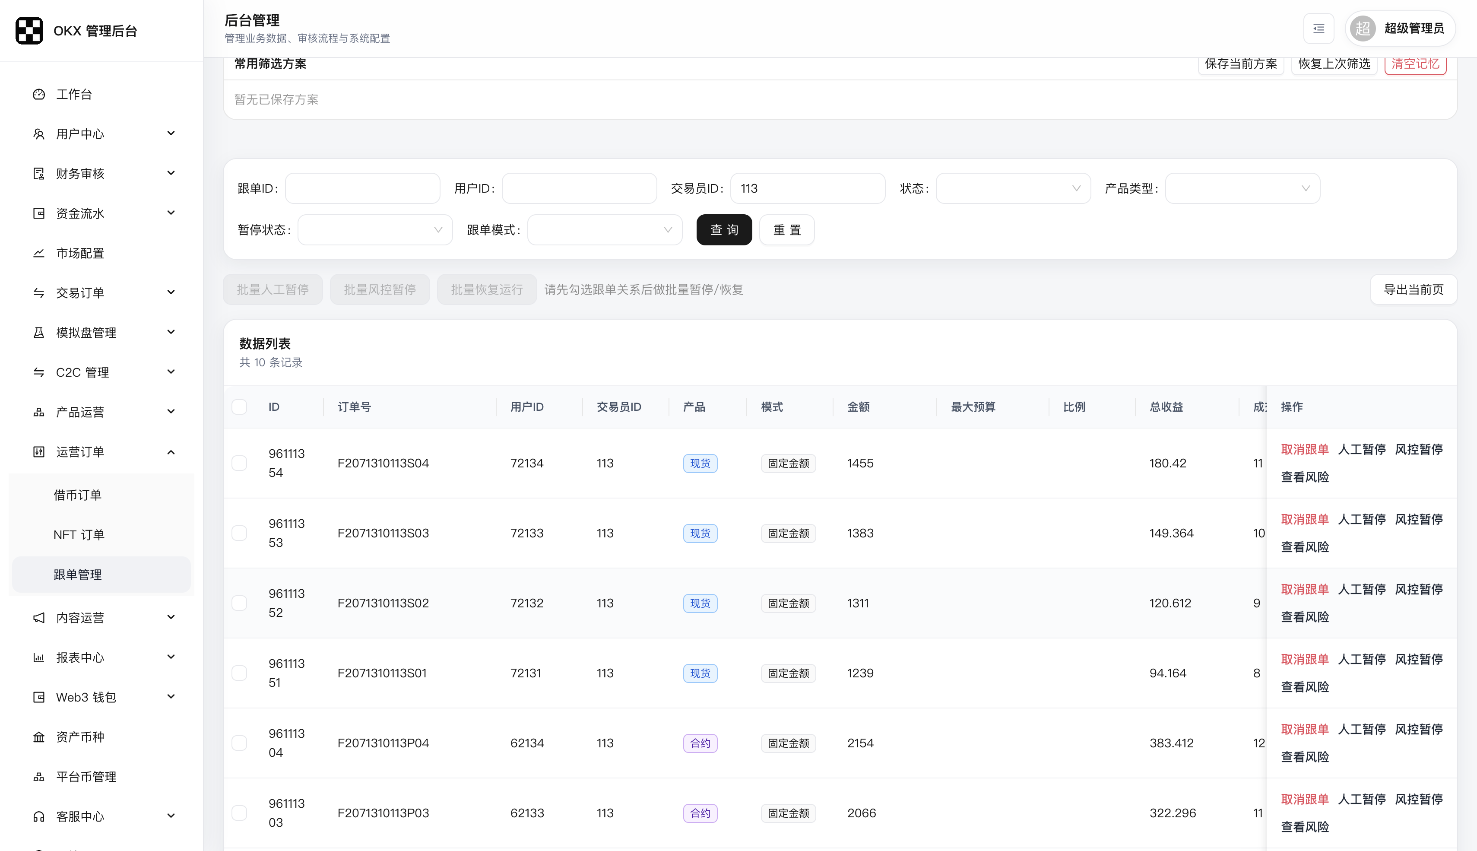Collapse sidebar with the menu fold icon

click(x=1318, y=29)
